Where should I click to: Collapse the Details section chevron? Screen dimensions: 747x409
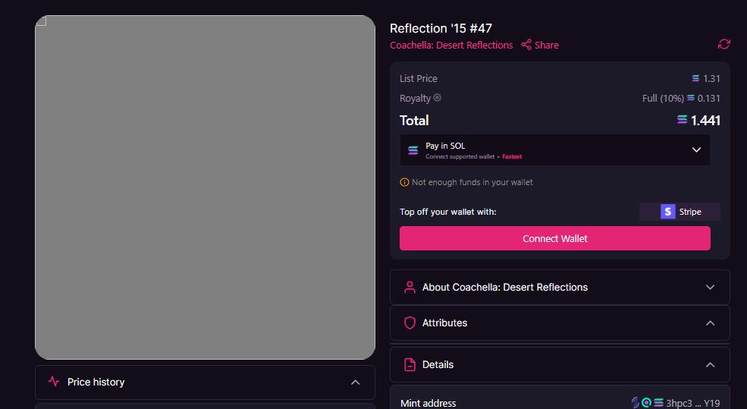point(710,365)
